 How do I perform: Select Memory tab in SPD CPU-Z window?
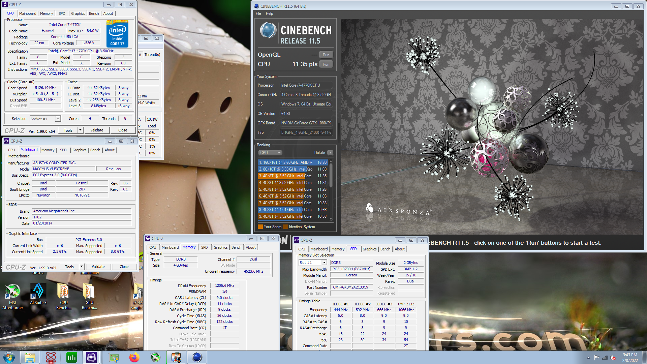coord(338,249)
